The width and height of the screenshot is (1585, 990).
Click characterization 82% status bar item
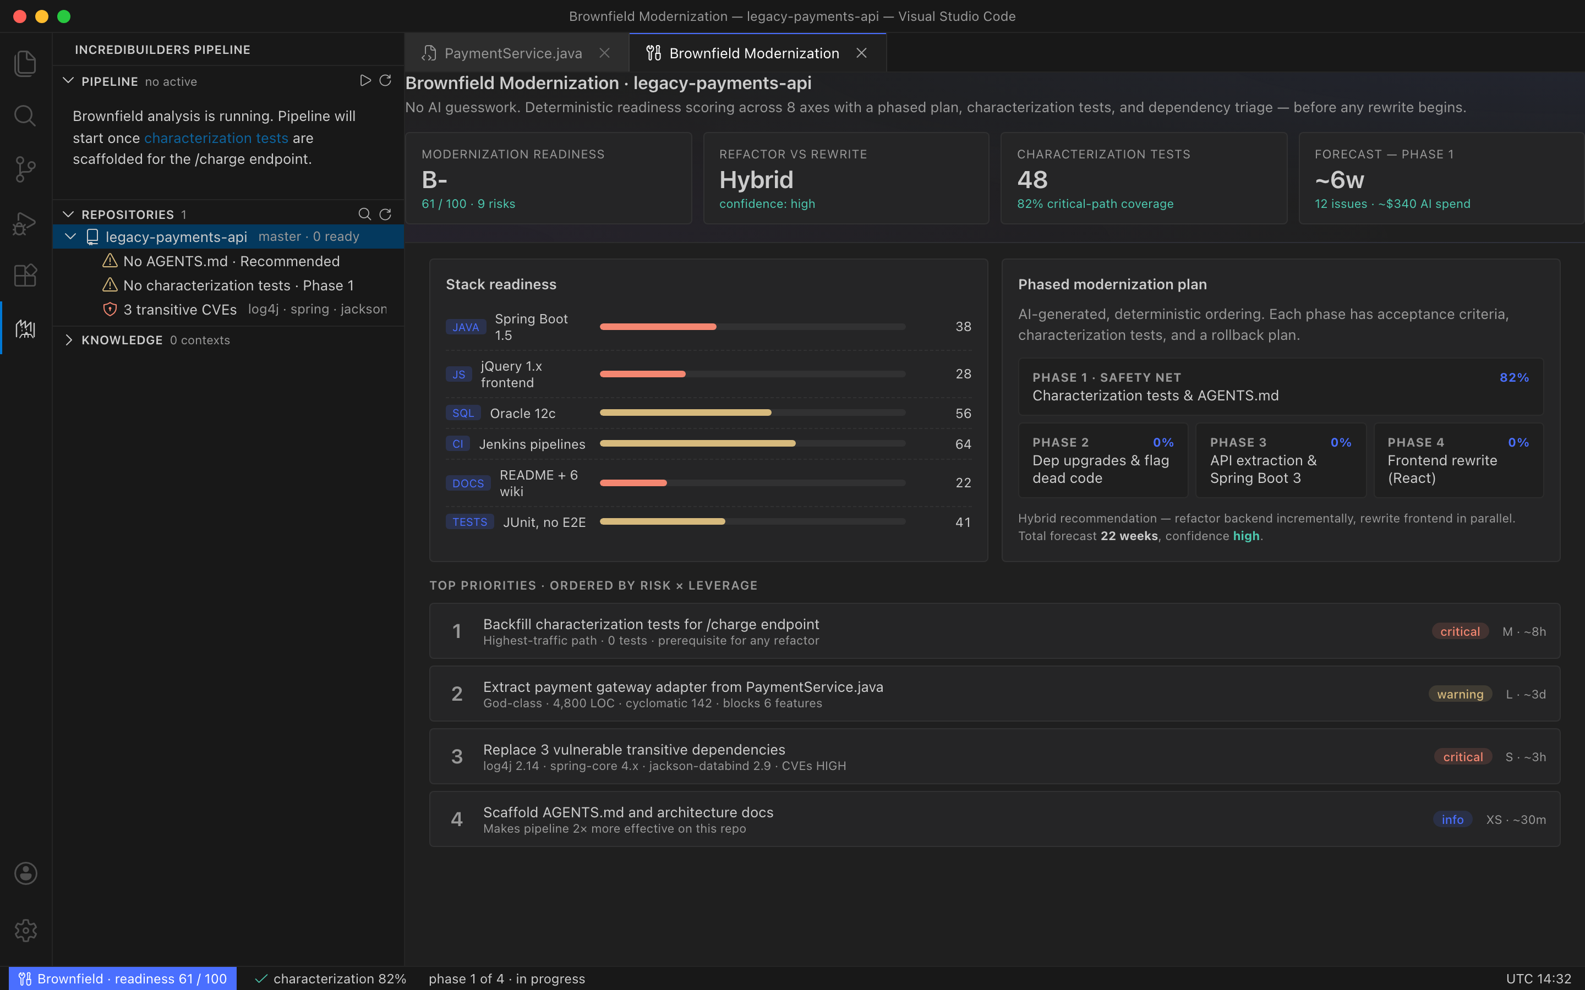330,979
